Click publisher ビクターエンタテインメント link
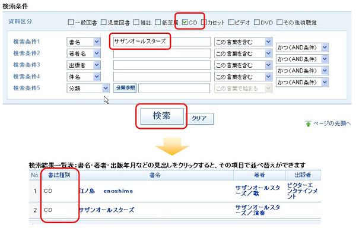The image size is (356, 228). click(x=302, y=191)
